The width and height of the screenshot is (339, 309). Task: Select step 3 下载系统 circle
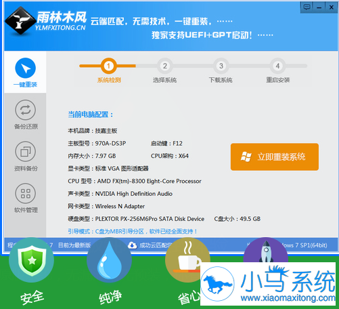(221, 66)
